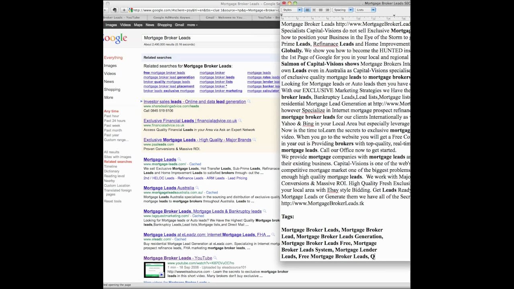Viewport: 514px width, 289px height.
Task: Select Everything in left sidebar
Action: pos(113,58)
